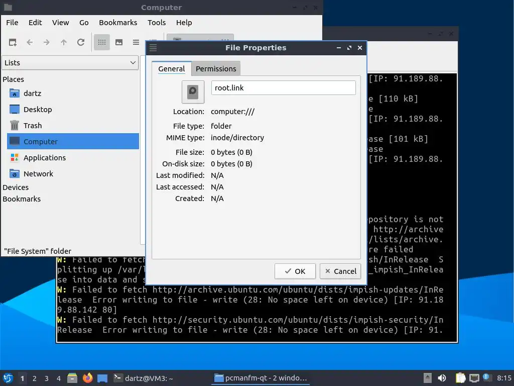Open File Properties window menu icon

point(153,48)
